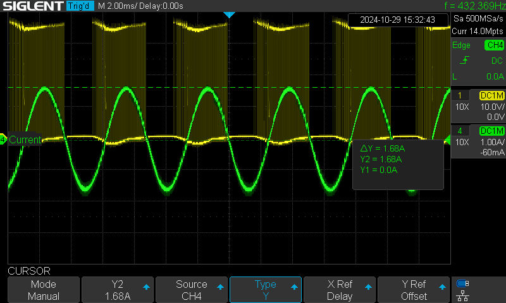Click the Current channel label
The width and height of the screenshot is (506, 303).
pyautogui.click(x=25, y=140)
